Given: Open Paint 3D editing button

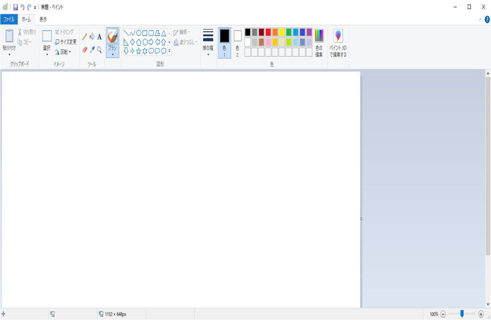Looking at the screenshot, I should click(338, 43).
